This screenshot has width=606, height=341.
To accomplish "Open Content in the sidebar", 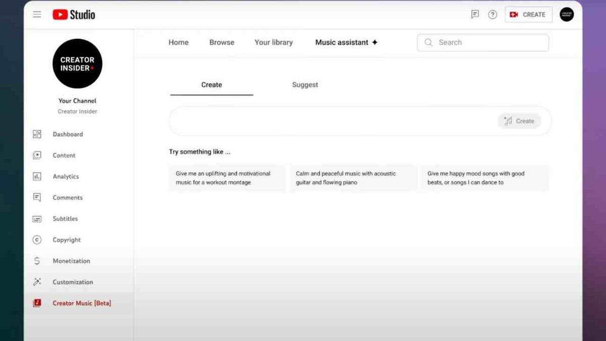I will [64, 156].
